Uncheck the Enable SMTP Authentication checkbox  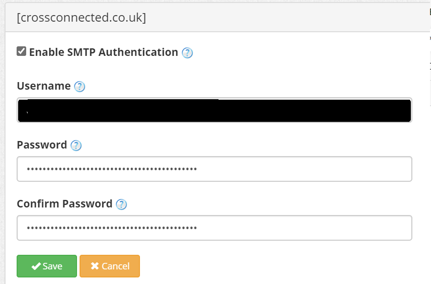click(22, 51)
